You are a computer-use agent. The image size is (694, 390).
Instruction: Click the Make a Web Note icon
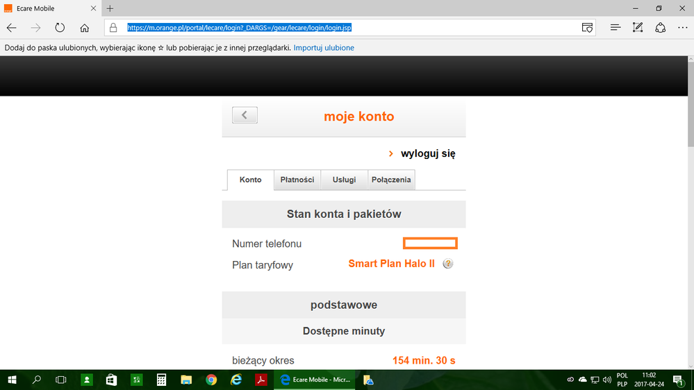point(637,28)
